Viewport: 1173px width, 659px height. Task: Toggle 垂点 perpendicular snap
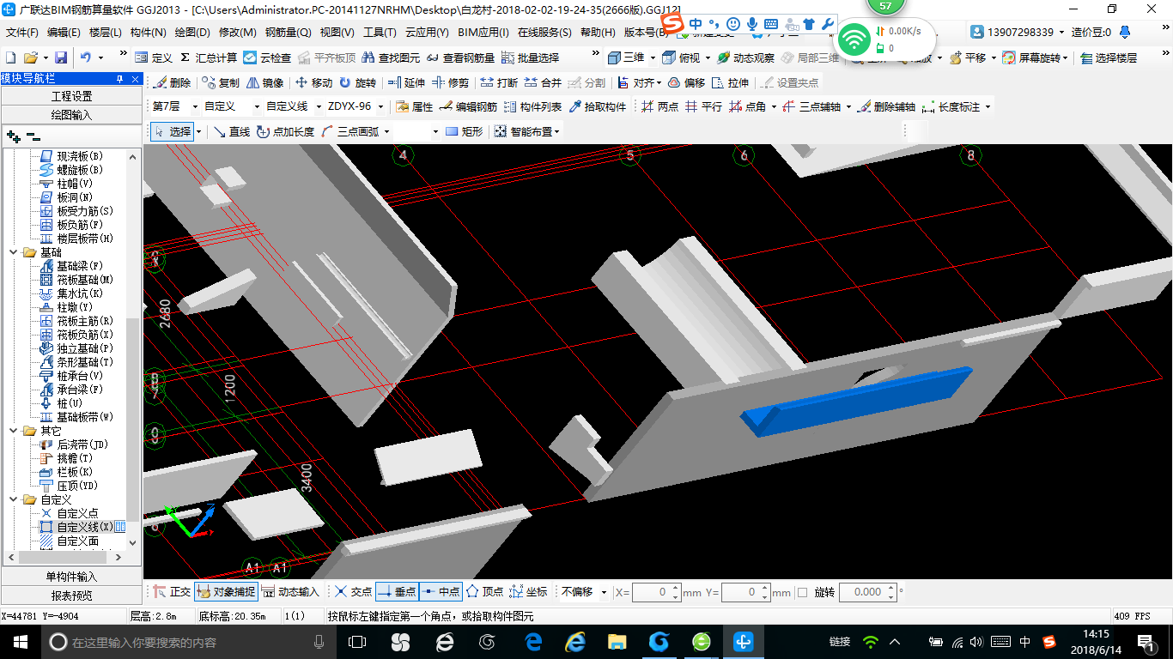click(x=397, y=591)
